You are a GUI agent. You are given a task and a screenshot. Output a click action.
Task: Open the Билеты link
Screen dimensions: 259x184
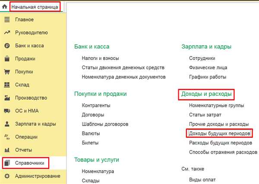click(x=90, y=143)
